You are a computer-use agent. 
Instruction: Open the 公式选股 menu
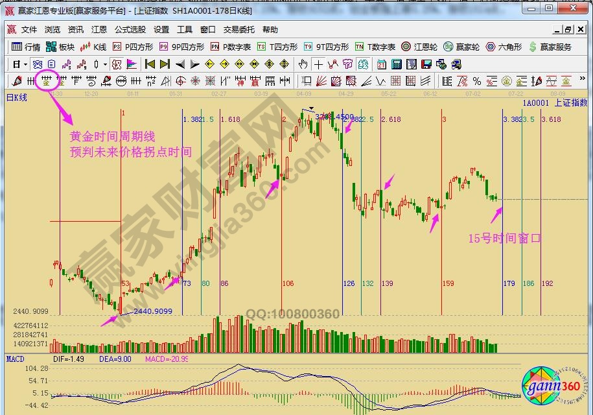(x=130, y=30)
